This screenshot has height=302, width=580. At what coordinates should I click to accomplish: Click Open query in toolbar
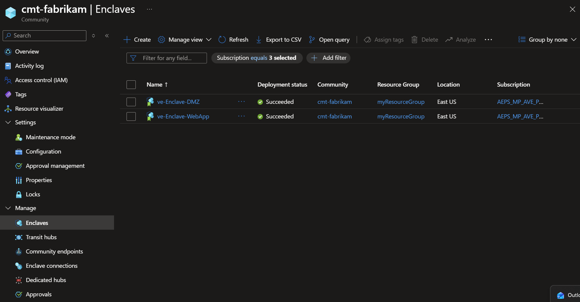point(329,40)
